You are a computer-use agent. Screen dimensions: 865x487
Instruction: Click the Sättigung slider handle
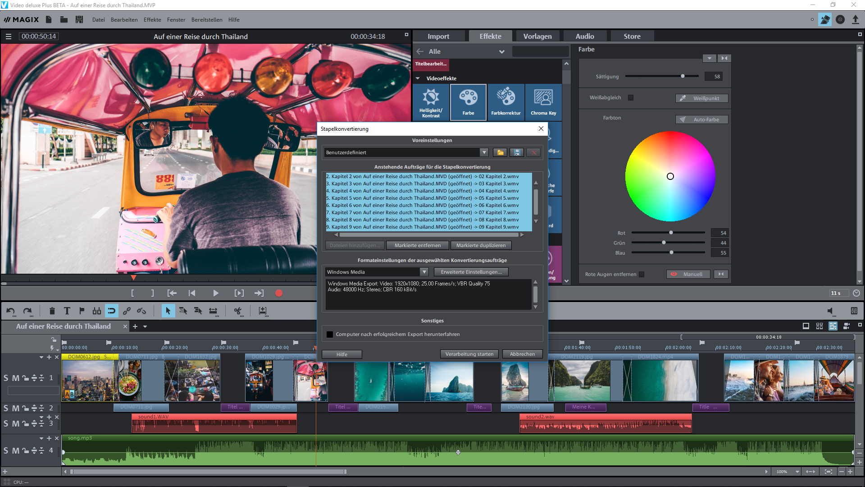(683, 76)
